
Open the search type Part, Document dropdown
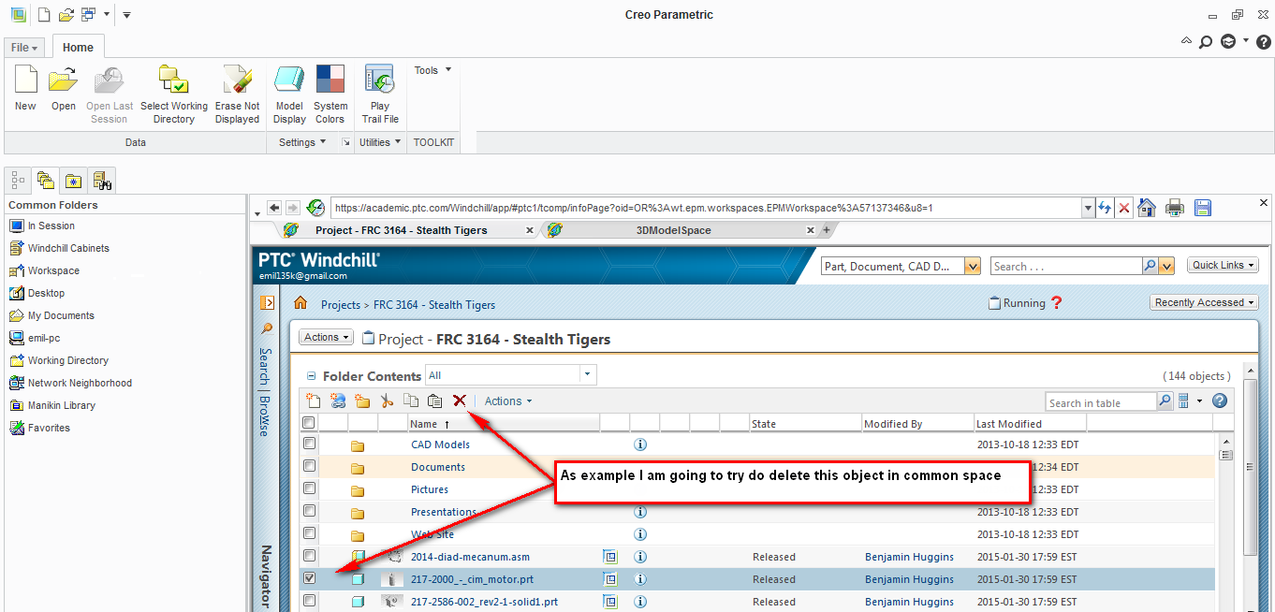point(973,267)
